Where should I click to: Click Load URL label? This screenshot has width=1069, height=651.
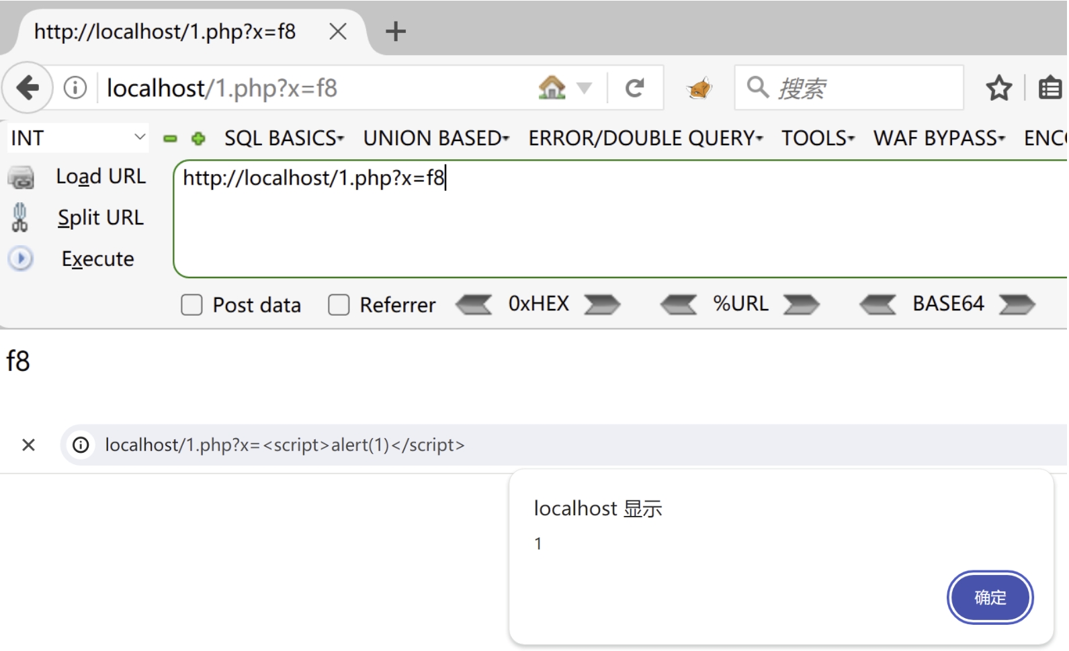coord(101,176)
